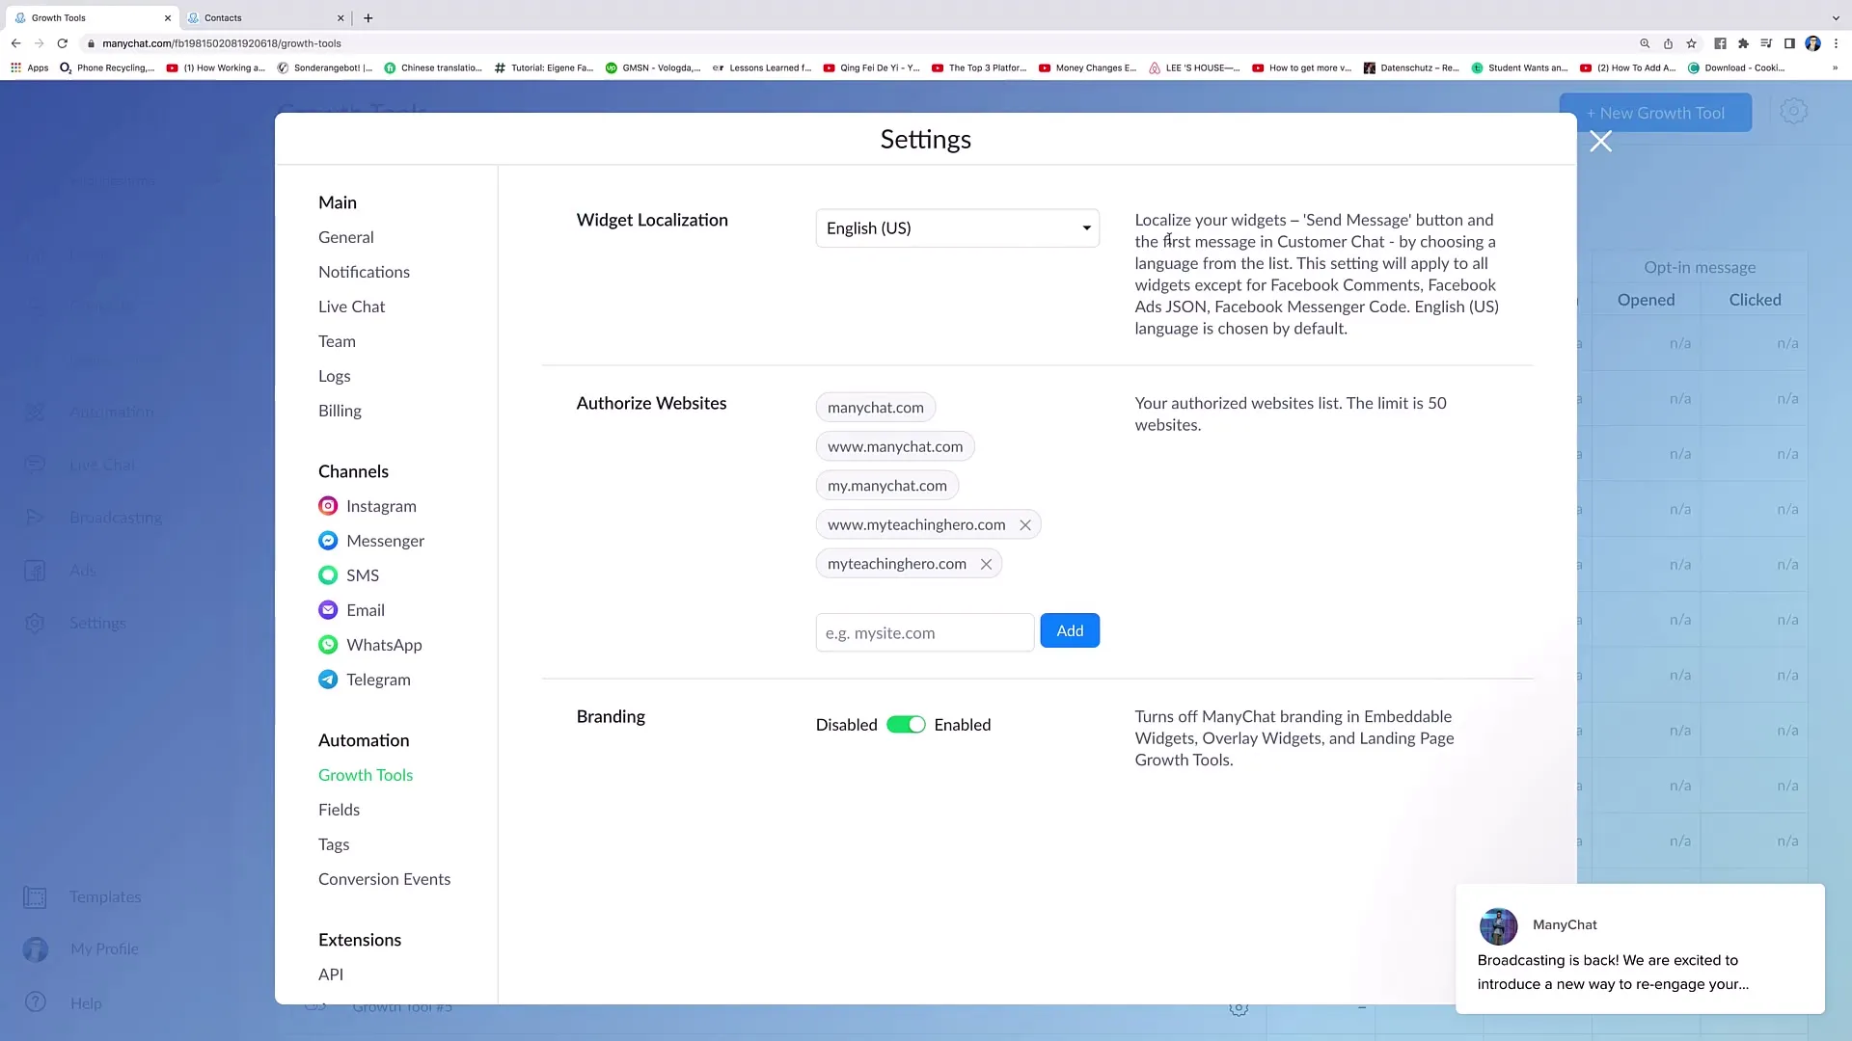The width and height of the screenshot is (1852, 1041).
Task: Open Telegram channel settings
Action: point(365,680)
